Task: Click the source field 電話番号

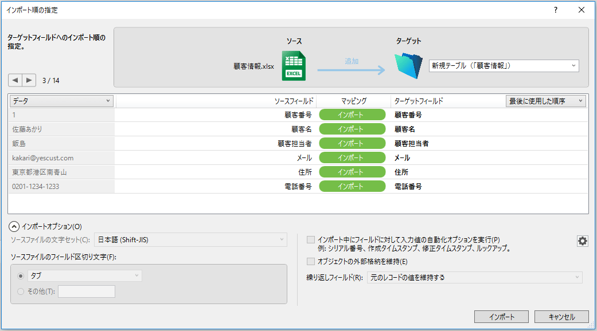Action: 298,187
